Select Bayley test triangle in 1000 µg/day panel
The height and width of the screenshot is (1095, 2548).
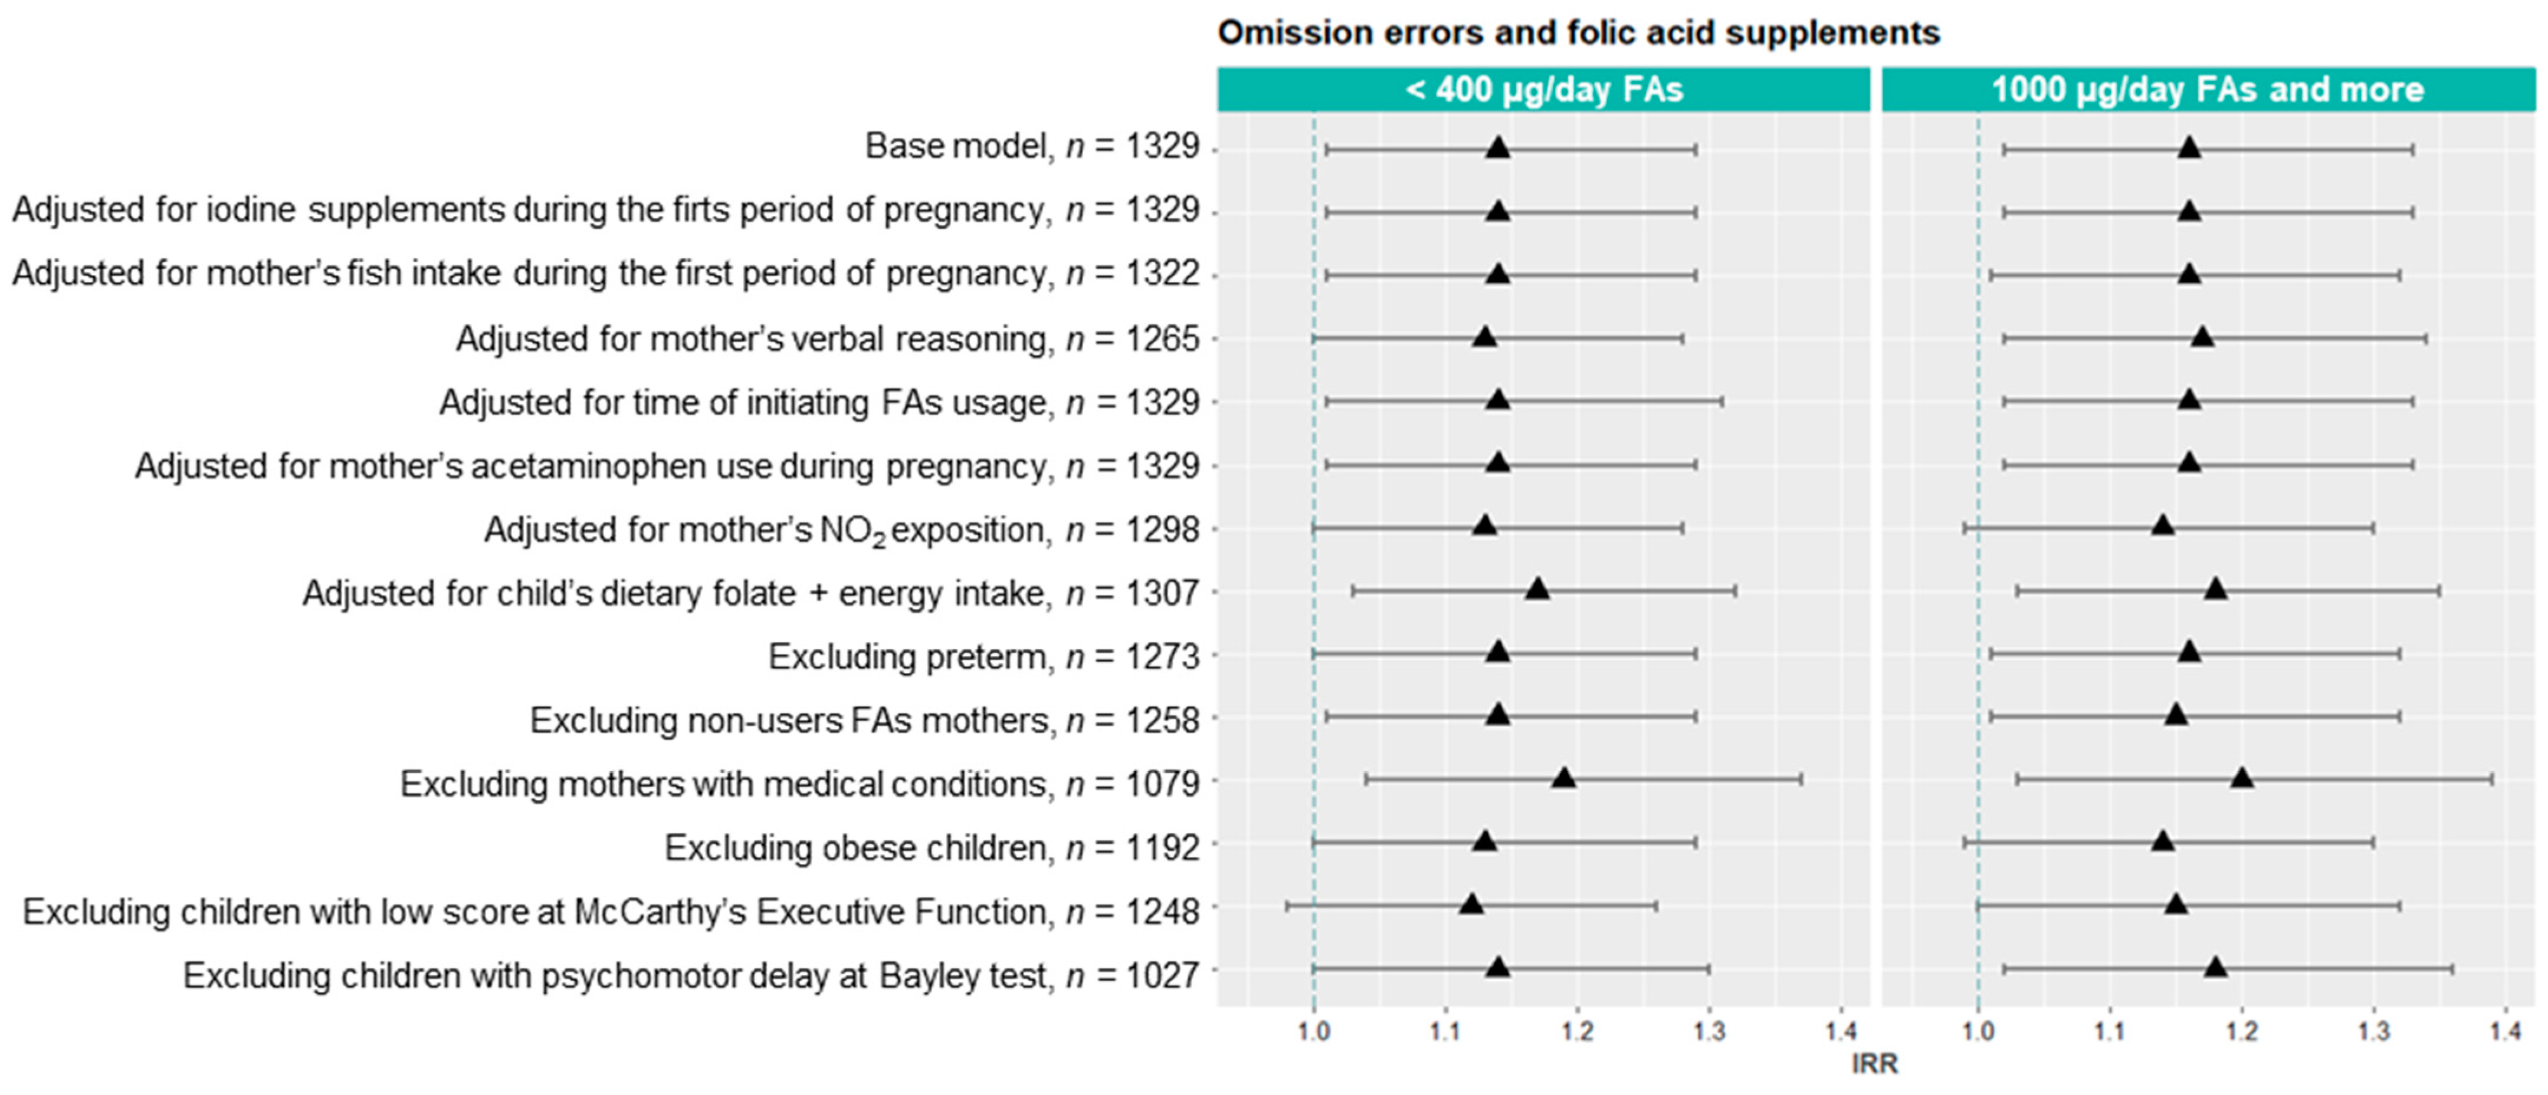point(2216,968)
